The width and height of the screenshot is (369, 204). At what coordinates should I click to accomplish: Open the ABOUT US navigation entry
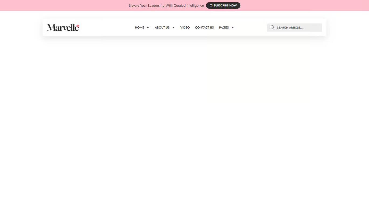click(x=162, y=27)
